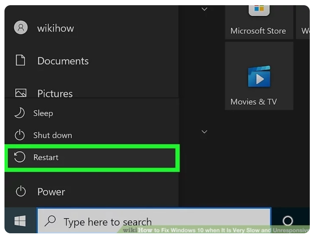This screenshot has height=237, width=315.
Task: Click the Power icon in the sidebar
Action: pos(20,192)
